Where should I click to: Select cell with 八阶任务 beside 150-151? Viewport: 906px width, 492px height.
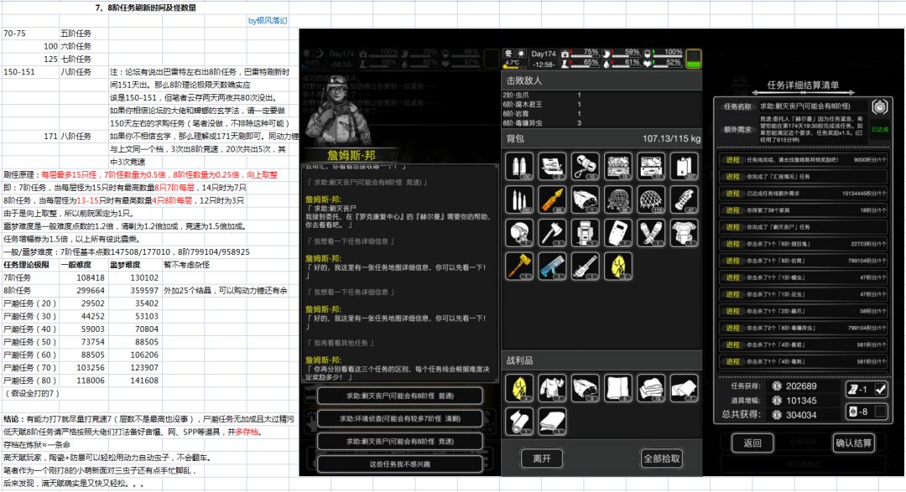click(82, 72)
